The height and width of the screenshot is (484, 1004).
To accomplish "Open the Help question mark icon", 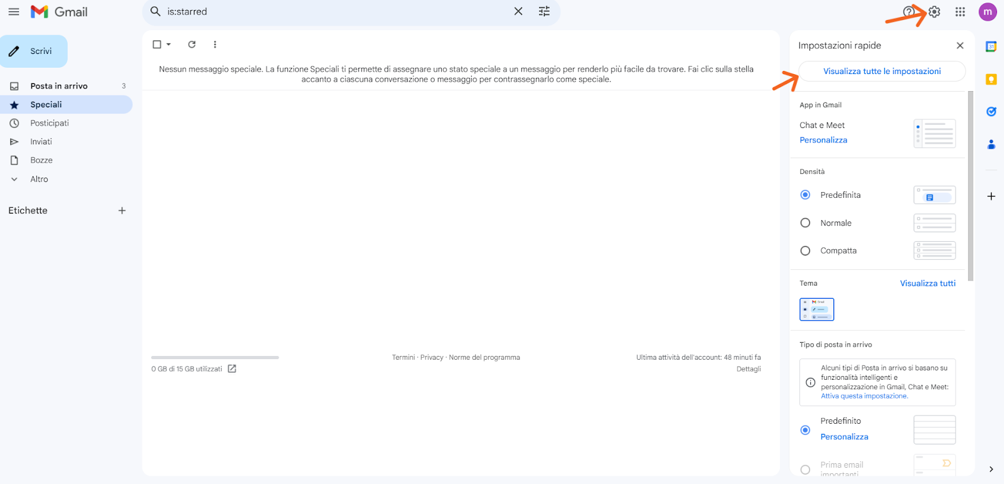I will (908, 12).
